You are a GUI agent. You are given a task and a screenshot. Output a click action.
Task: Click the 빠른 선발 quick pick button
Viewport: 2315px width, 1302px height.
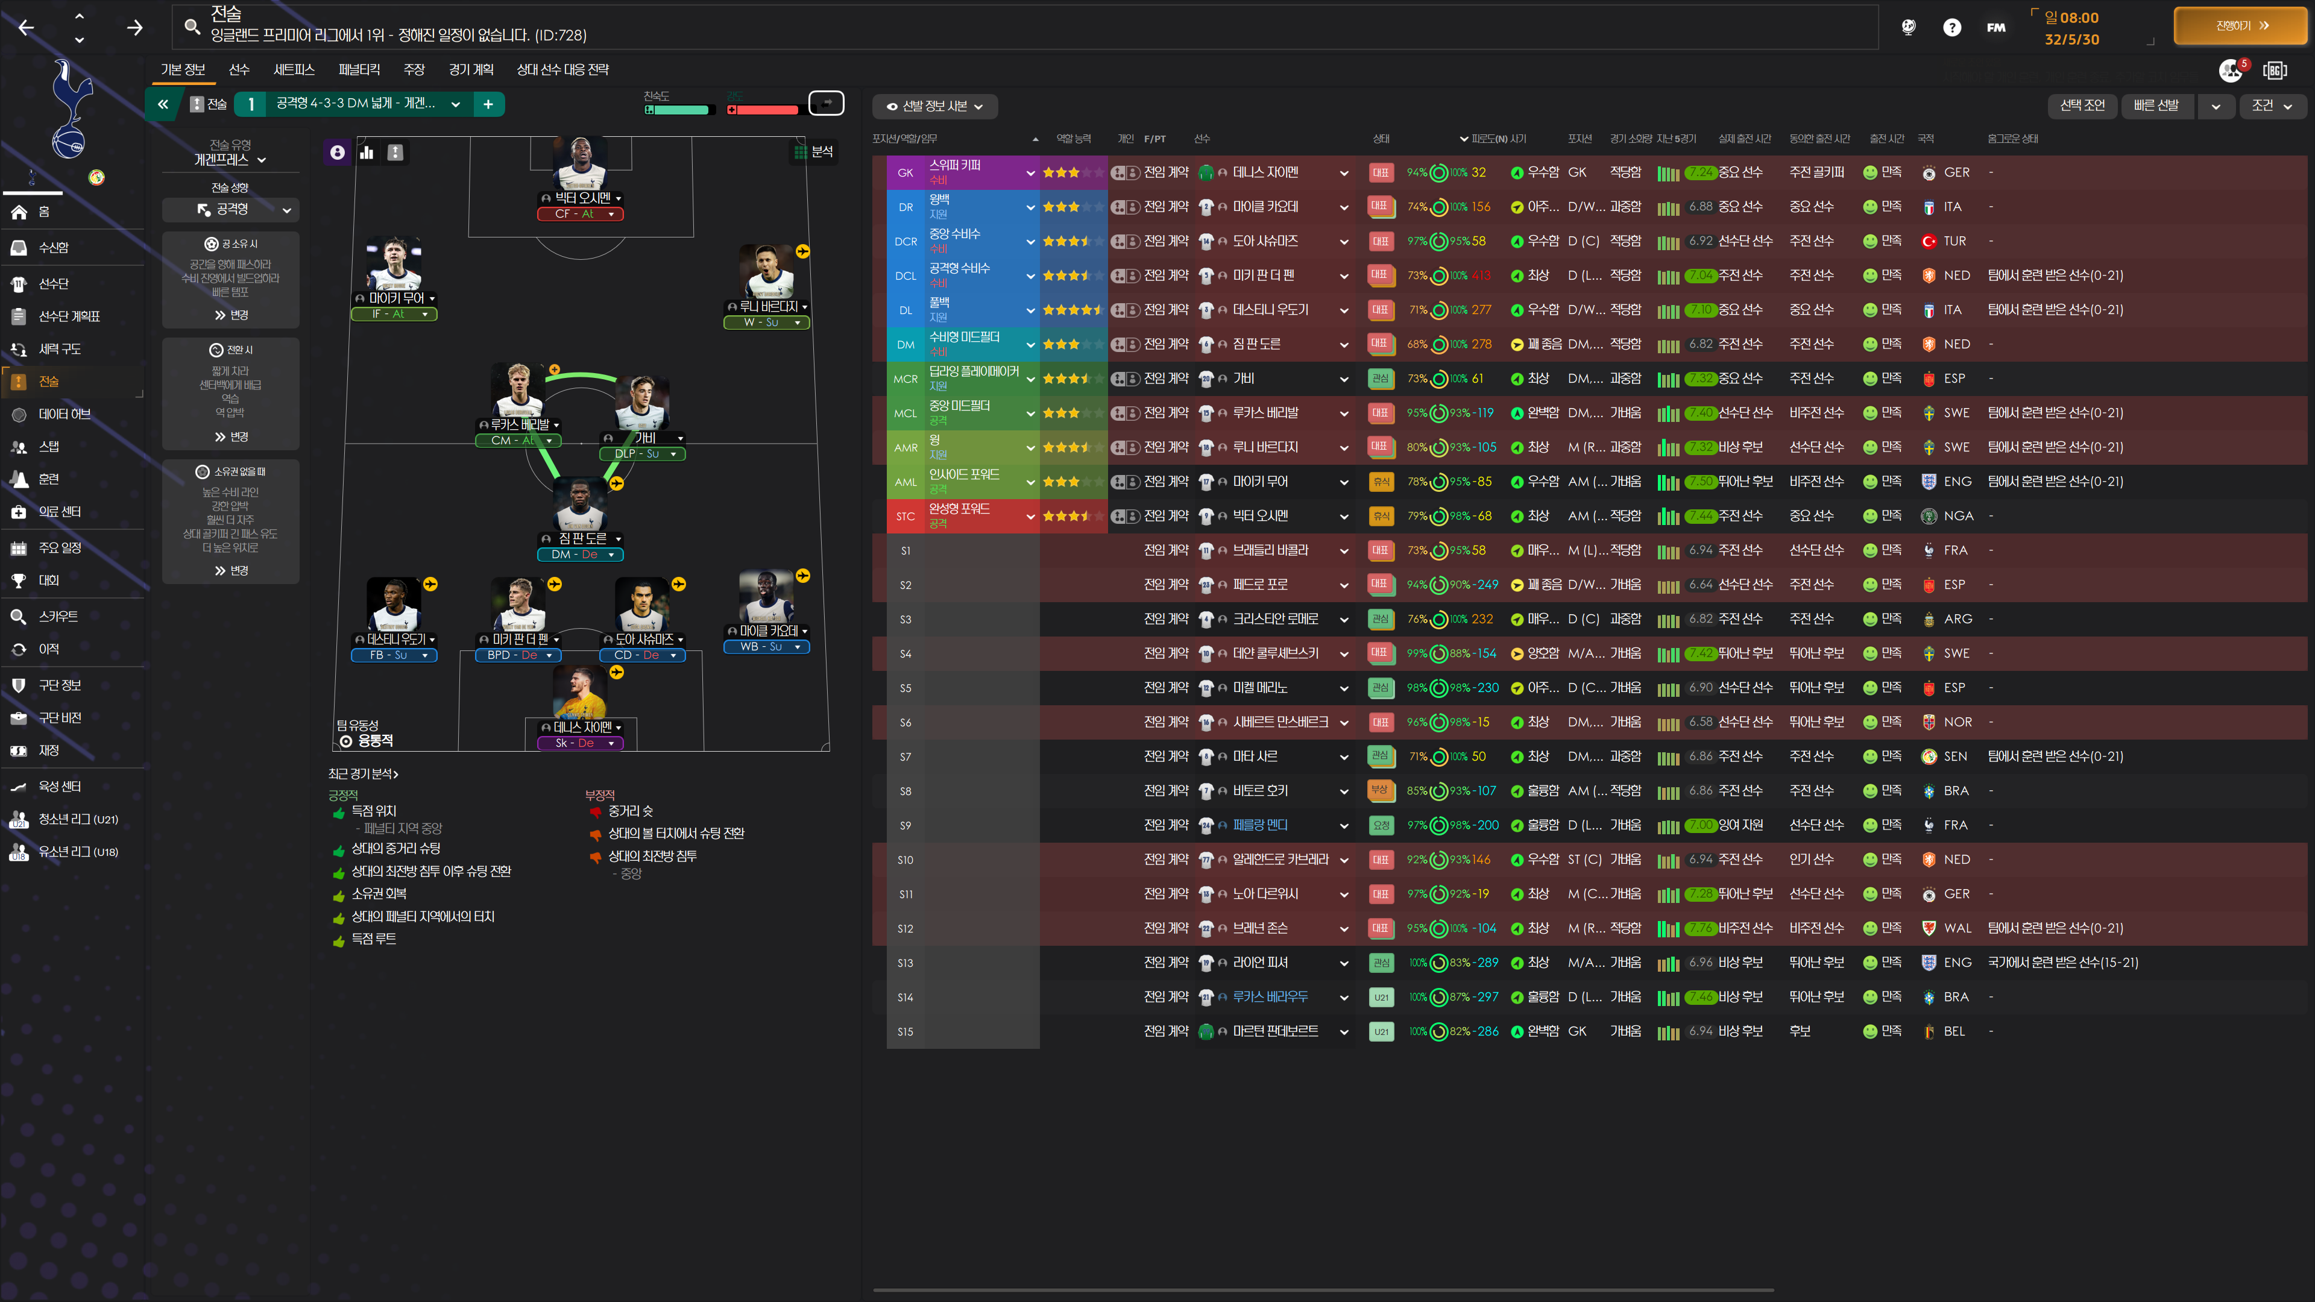coord(2156,105)
